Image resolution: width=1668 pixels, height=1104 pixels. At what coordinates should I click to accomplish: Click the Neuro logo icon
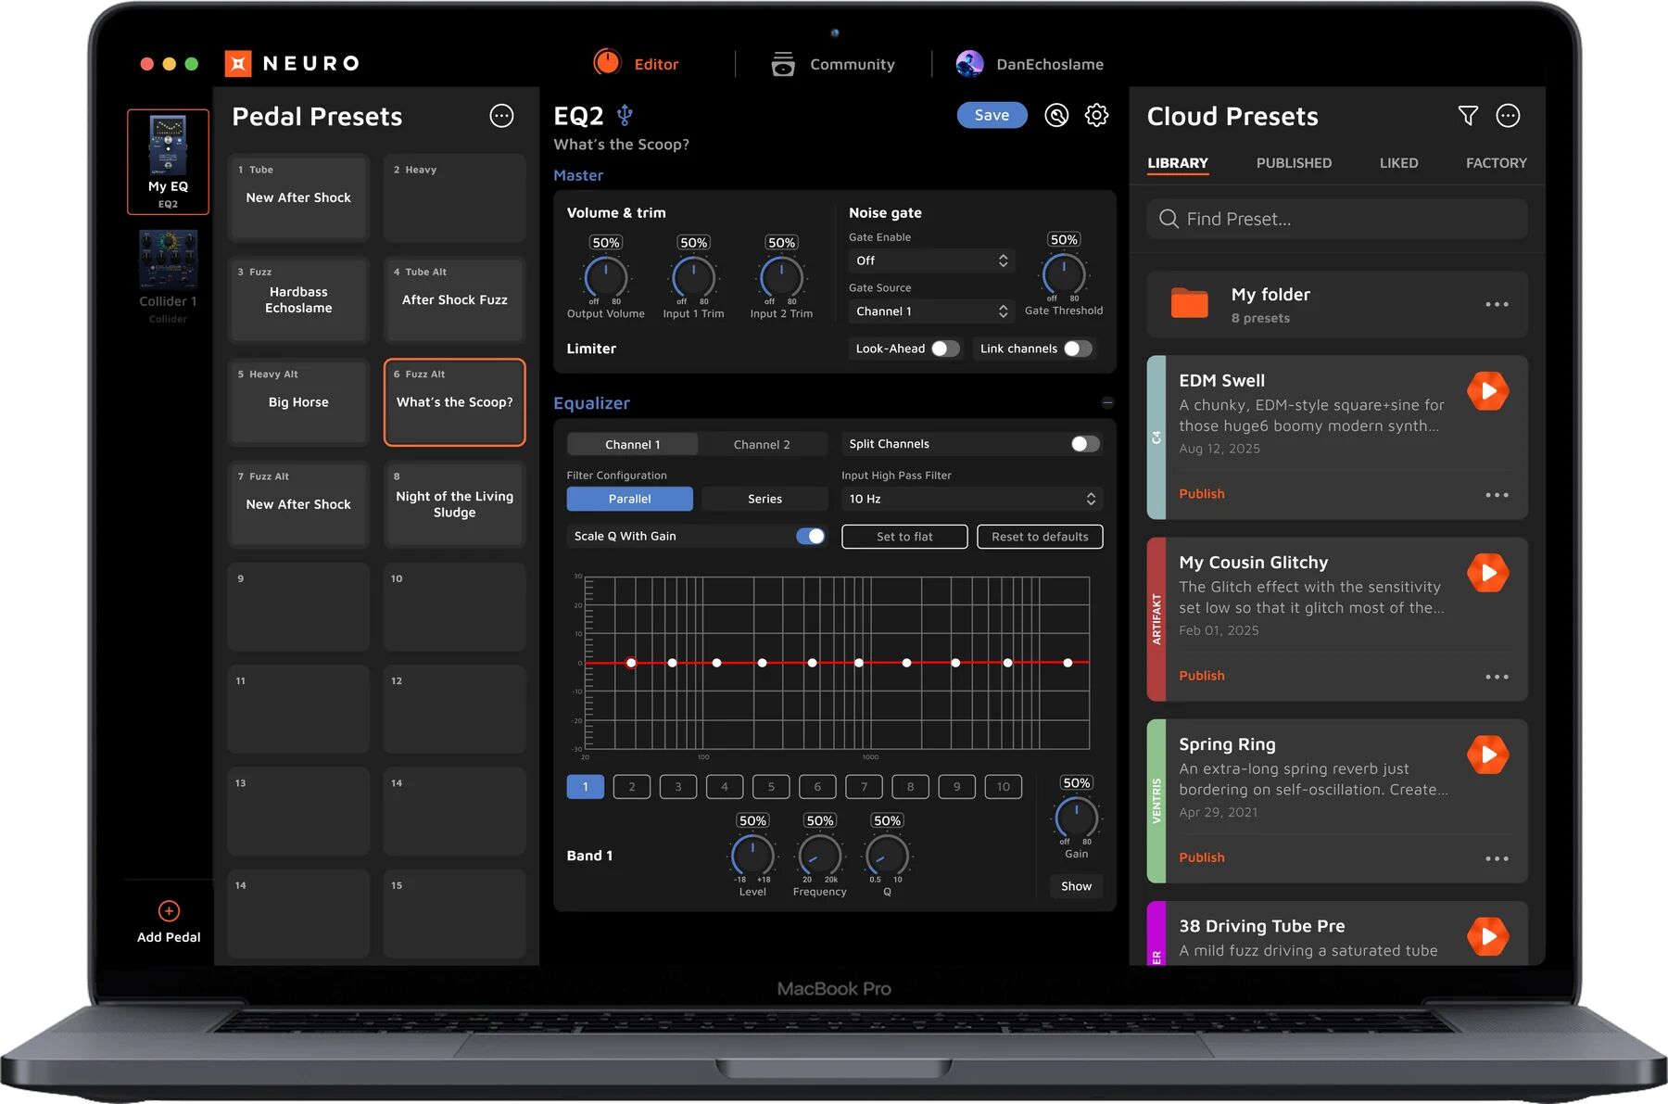pos(238,63)
